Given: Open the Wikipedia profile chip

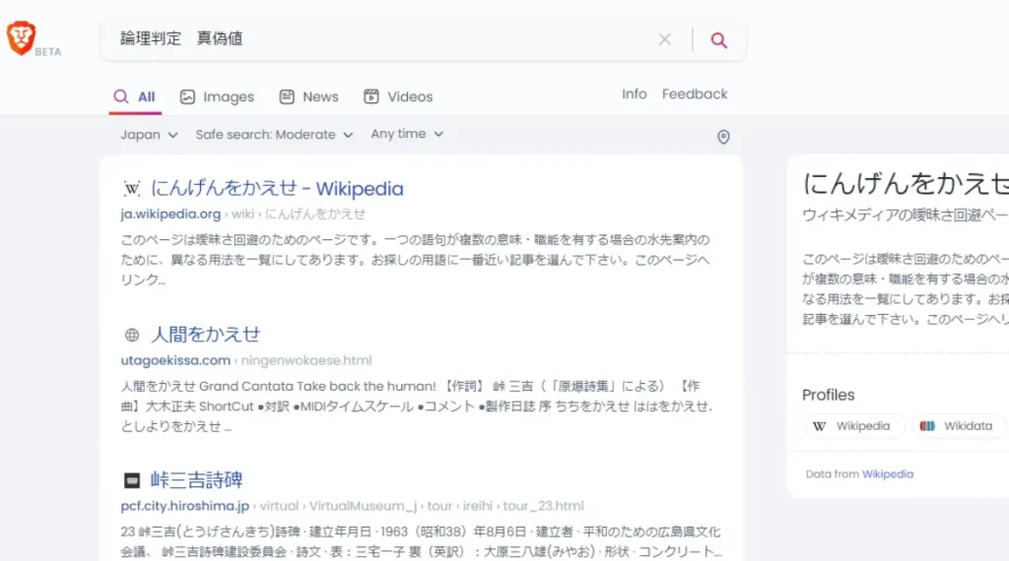Looking at the screenshot, I should tap(854, 426).
